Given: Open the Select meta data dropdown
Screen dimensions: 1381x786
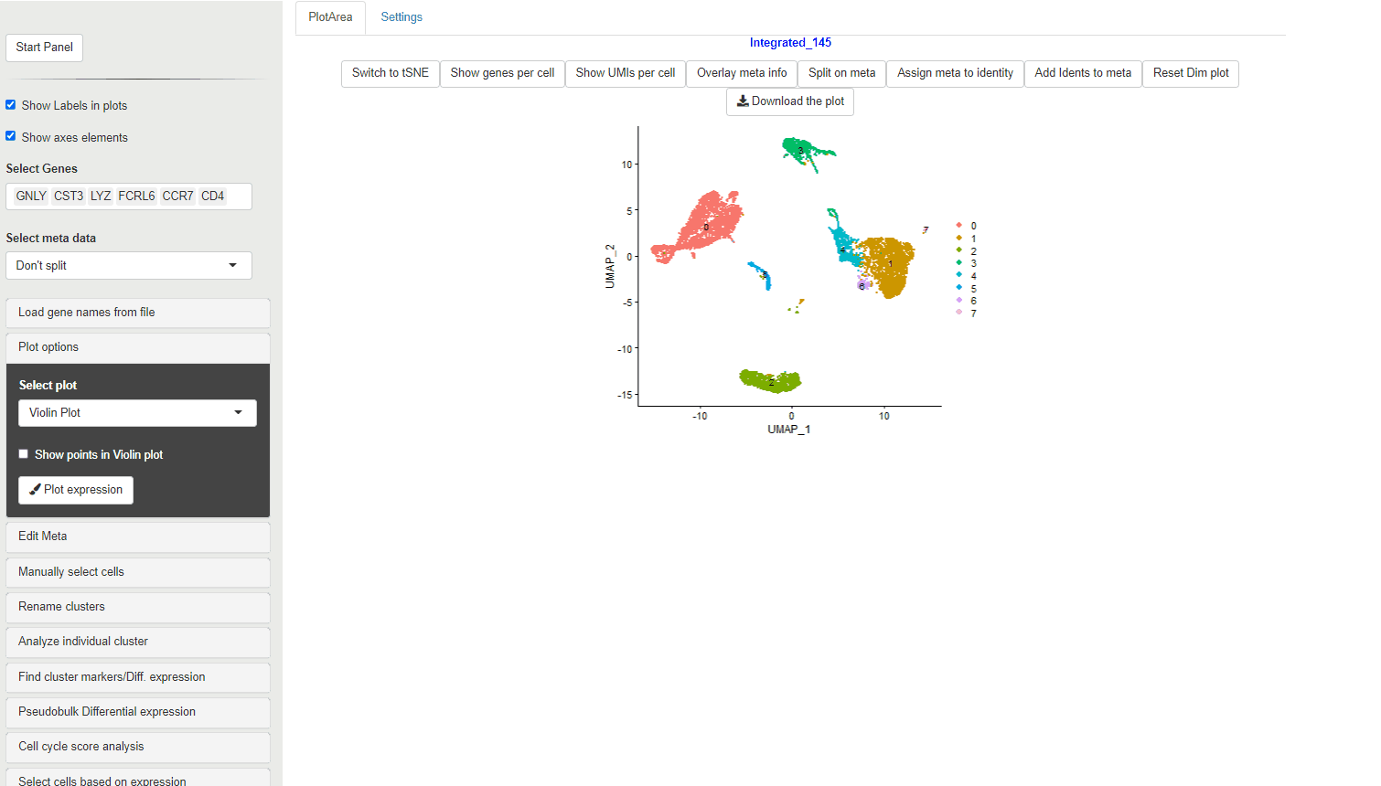Looking at the screenshot, I should click(128, 266).
